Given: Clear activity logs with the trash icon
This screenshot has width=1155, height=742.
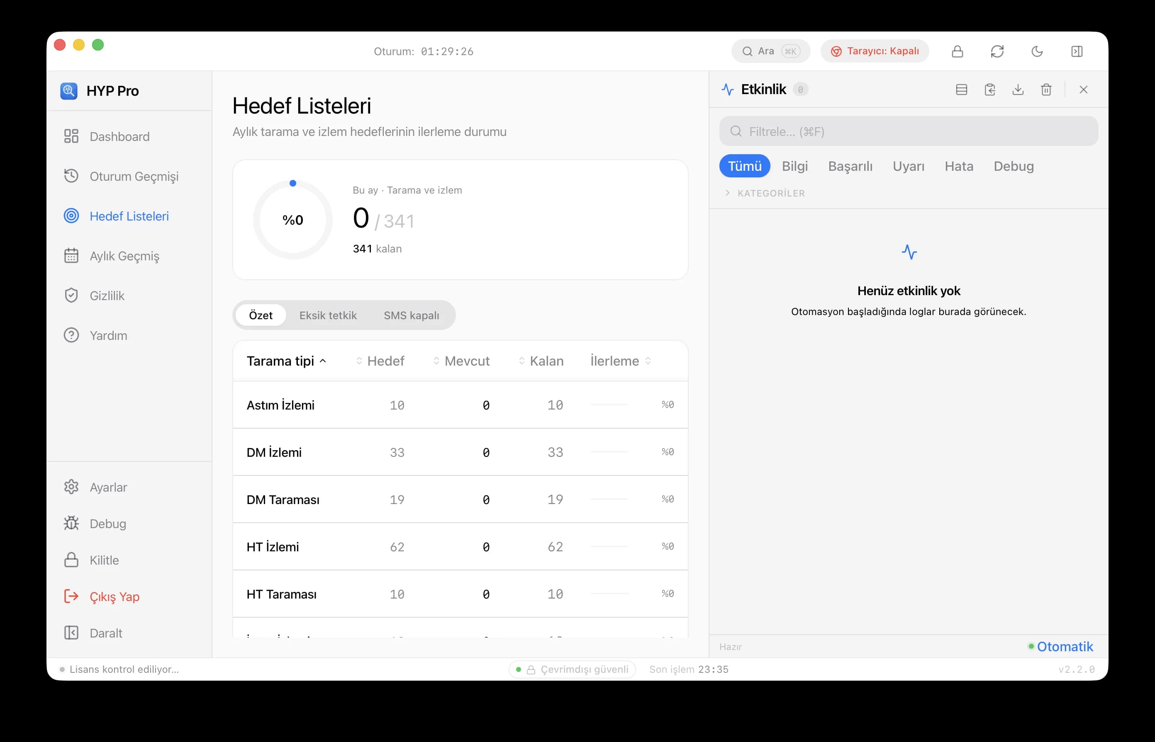Looking at the screenshot, I should point(1046,90).
